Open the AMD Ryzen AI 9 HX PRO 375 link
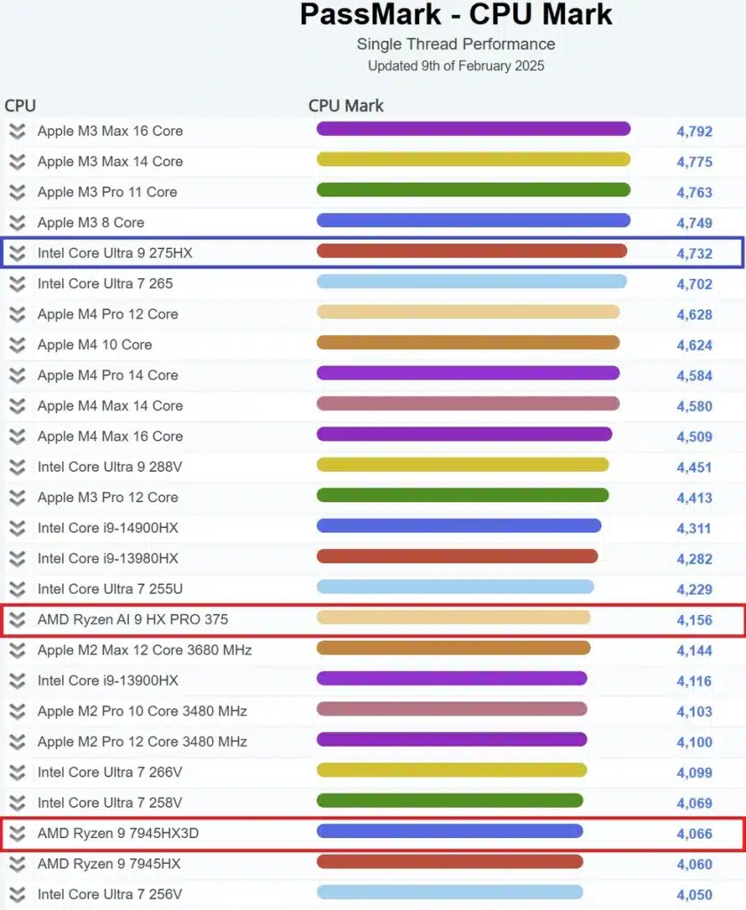Screen dimensions: 746x910 pos(133,619)
